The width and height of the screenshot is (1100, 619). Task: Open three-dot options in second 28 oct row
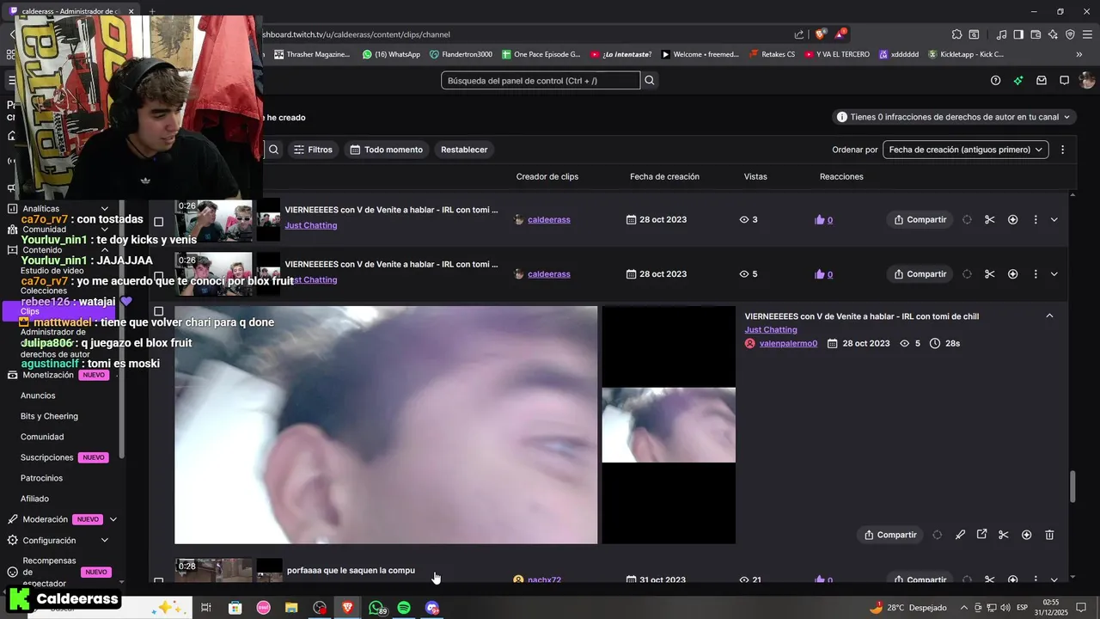[x=1036, y=274]
